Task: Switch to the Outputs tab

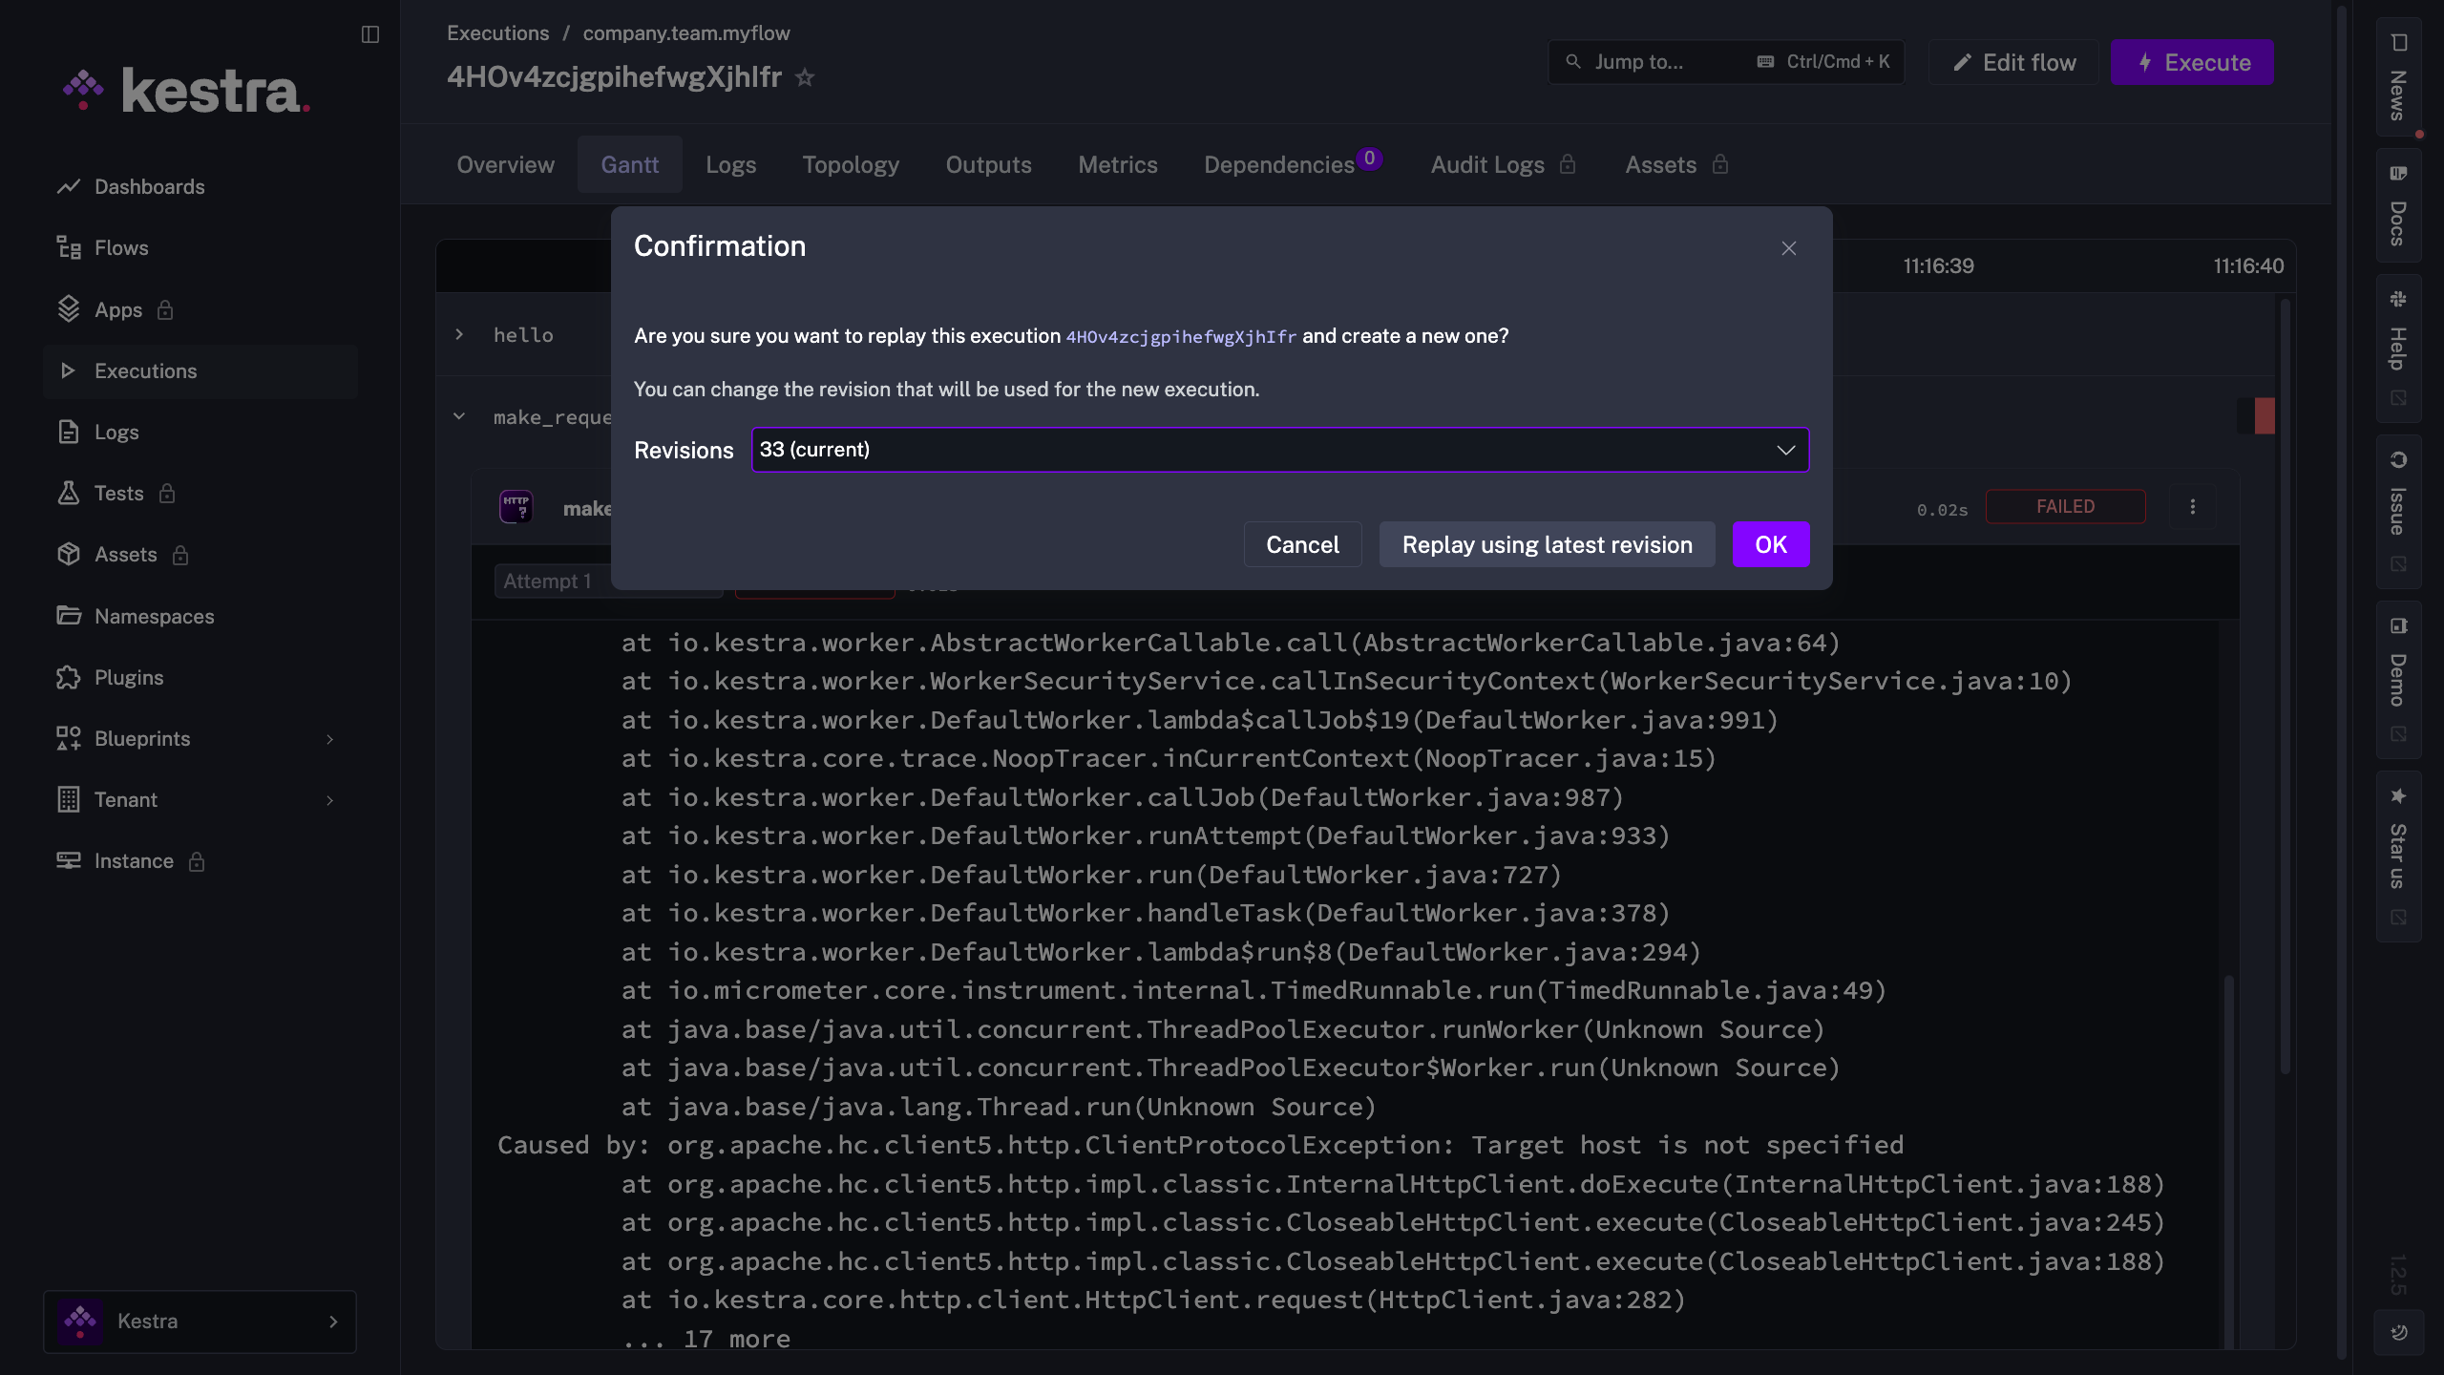Action: pos(988,165)
